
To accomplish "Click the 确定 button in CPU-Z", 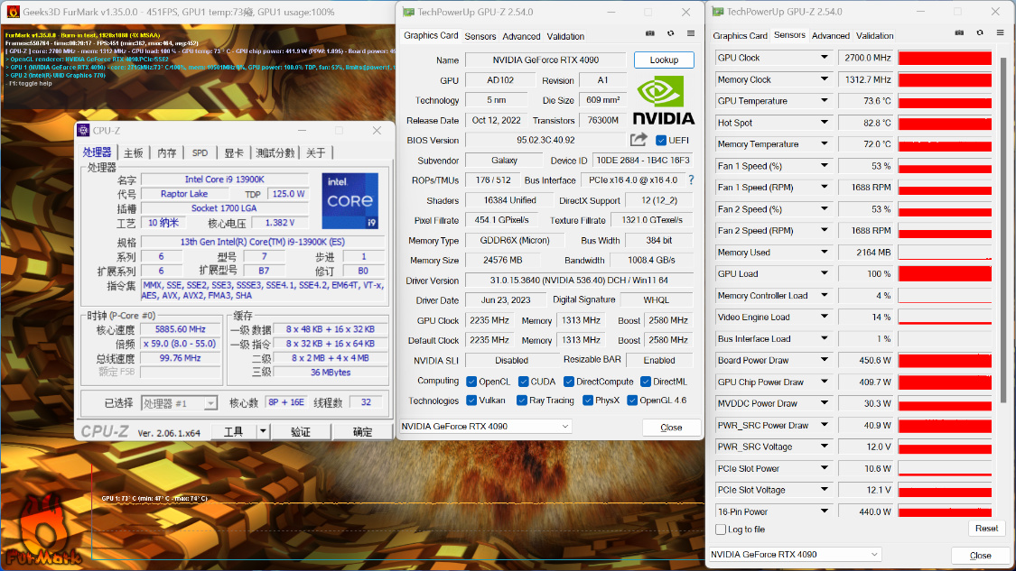I will click(x=362, y=432).
